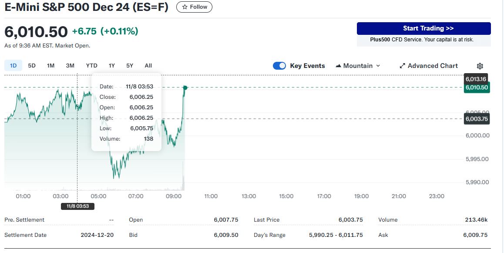
Task: Click the 6,003.75 axis price label
Action: tap(477, 118)
